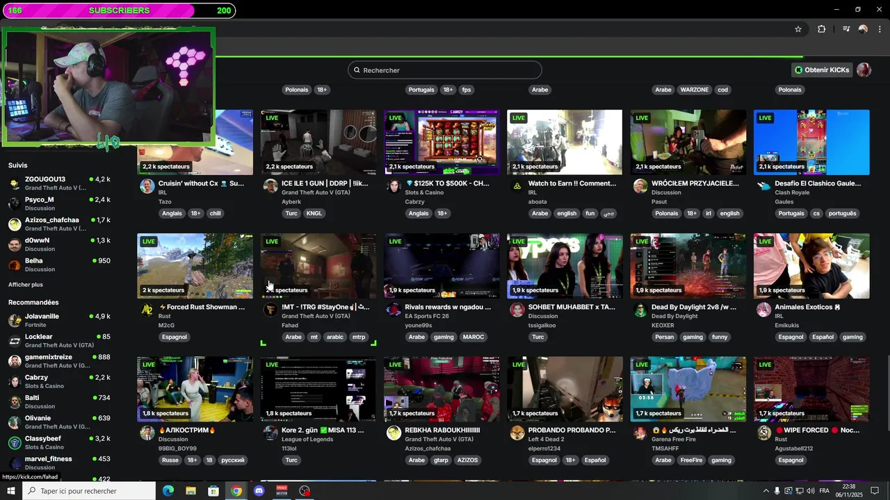The image size is (890, 500).
Task: Click Emikukis avatar beside Animales Exoticos
Action: (x=763, y=310)
